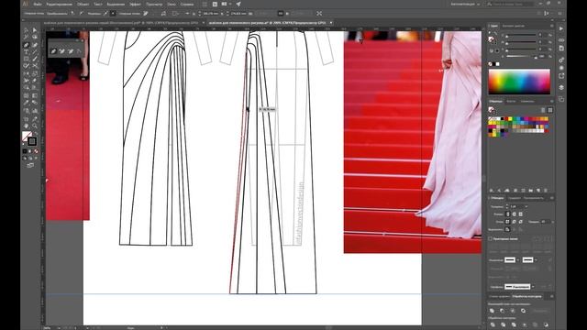Switch to the first document tab

point(122,23)
